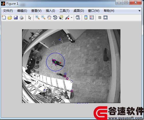The image size is (144, 120).
Task: Print the figure using the printer icon
Action: click(22, 17)
